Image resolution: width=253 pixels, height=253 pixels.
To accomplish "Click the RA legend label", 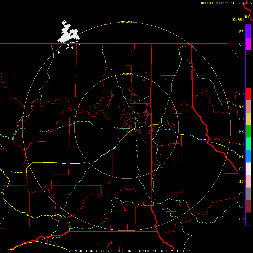I will pyautogui.click(x=241, y=144).
